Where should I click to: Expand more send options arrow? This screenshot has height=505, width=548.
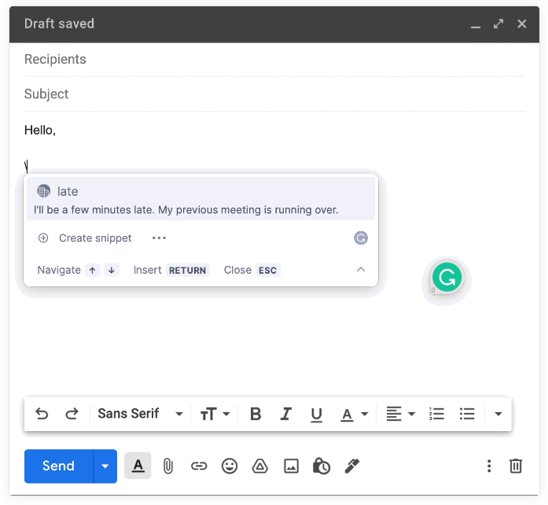pyautogui.click(x=105, y=466)
